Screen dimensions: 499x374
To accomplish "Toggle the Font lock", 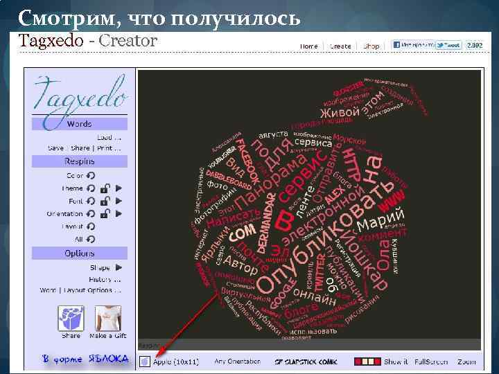I will pos(105,201).
